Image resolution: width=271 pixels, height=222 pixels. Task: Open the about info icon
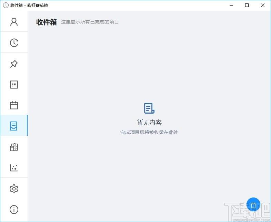tap(14, 210)
